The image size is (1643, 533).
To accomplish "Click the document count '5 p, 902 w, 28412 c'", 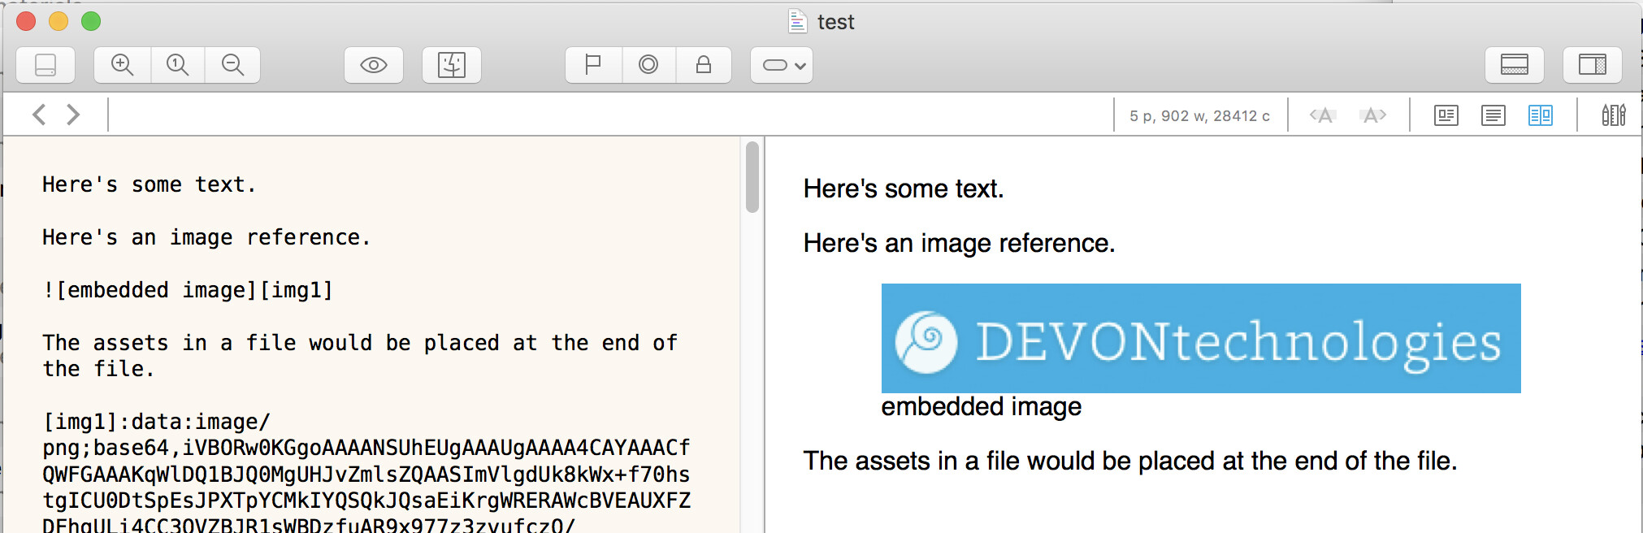I will pyautogui.click(x=1199, y=116).
